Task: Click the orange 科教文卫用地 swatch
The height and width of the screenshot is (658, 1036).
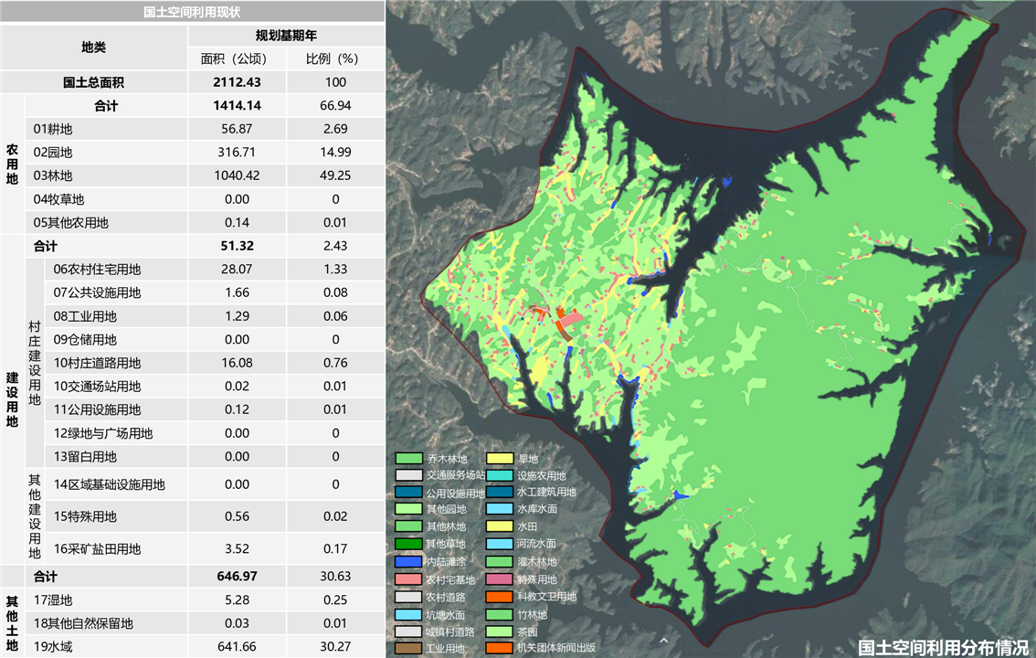Action: [500, 597]
